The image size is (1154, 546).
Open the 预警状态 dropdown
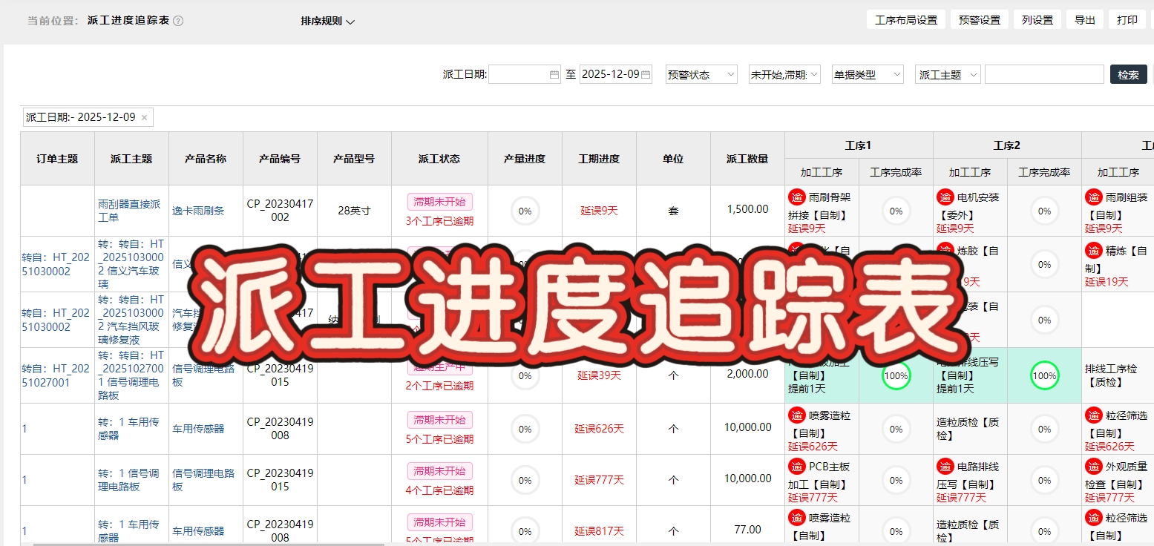pyautogui.click(x=701, y=74)
